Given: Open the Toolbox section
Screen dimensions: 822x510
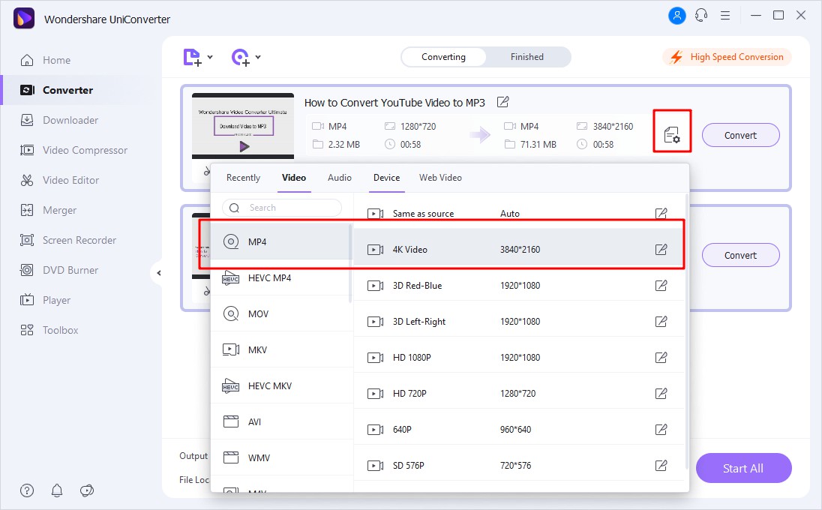Looking at the screenshot, I should [x=59, y=330].
